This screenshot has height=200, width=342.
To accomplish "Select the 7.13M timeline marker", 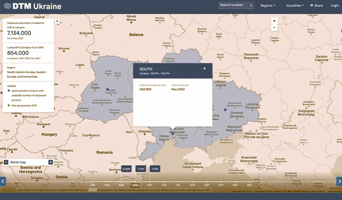I will (155, 169).
